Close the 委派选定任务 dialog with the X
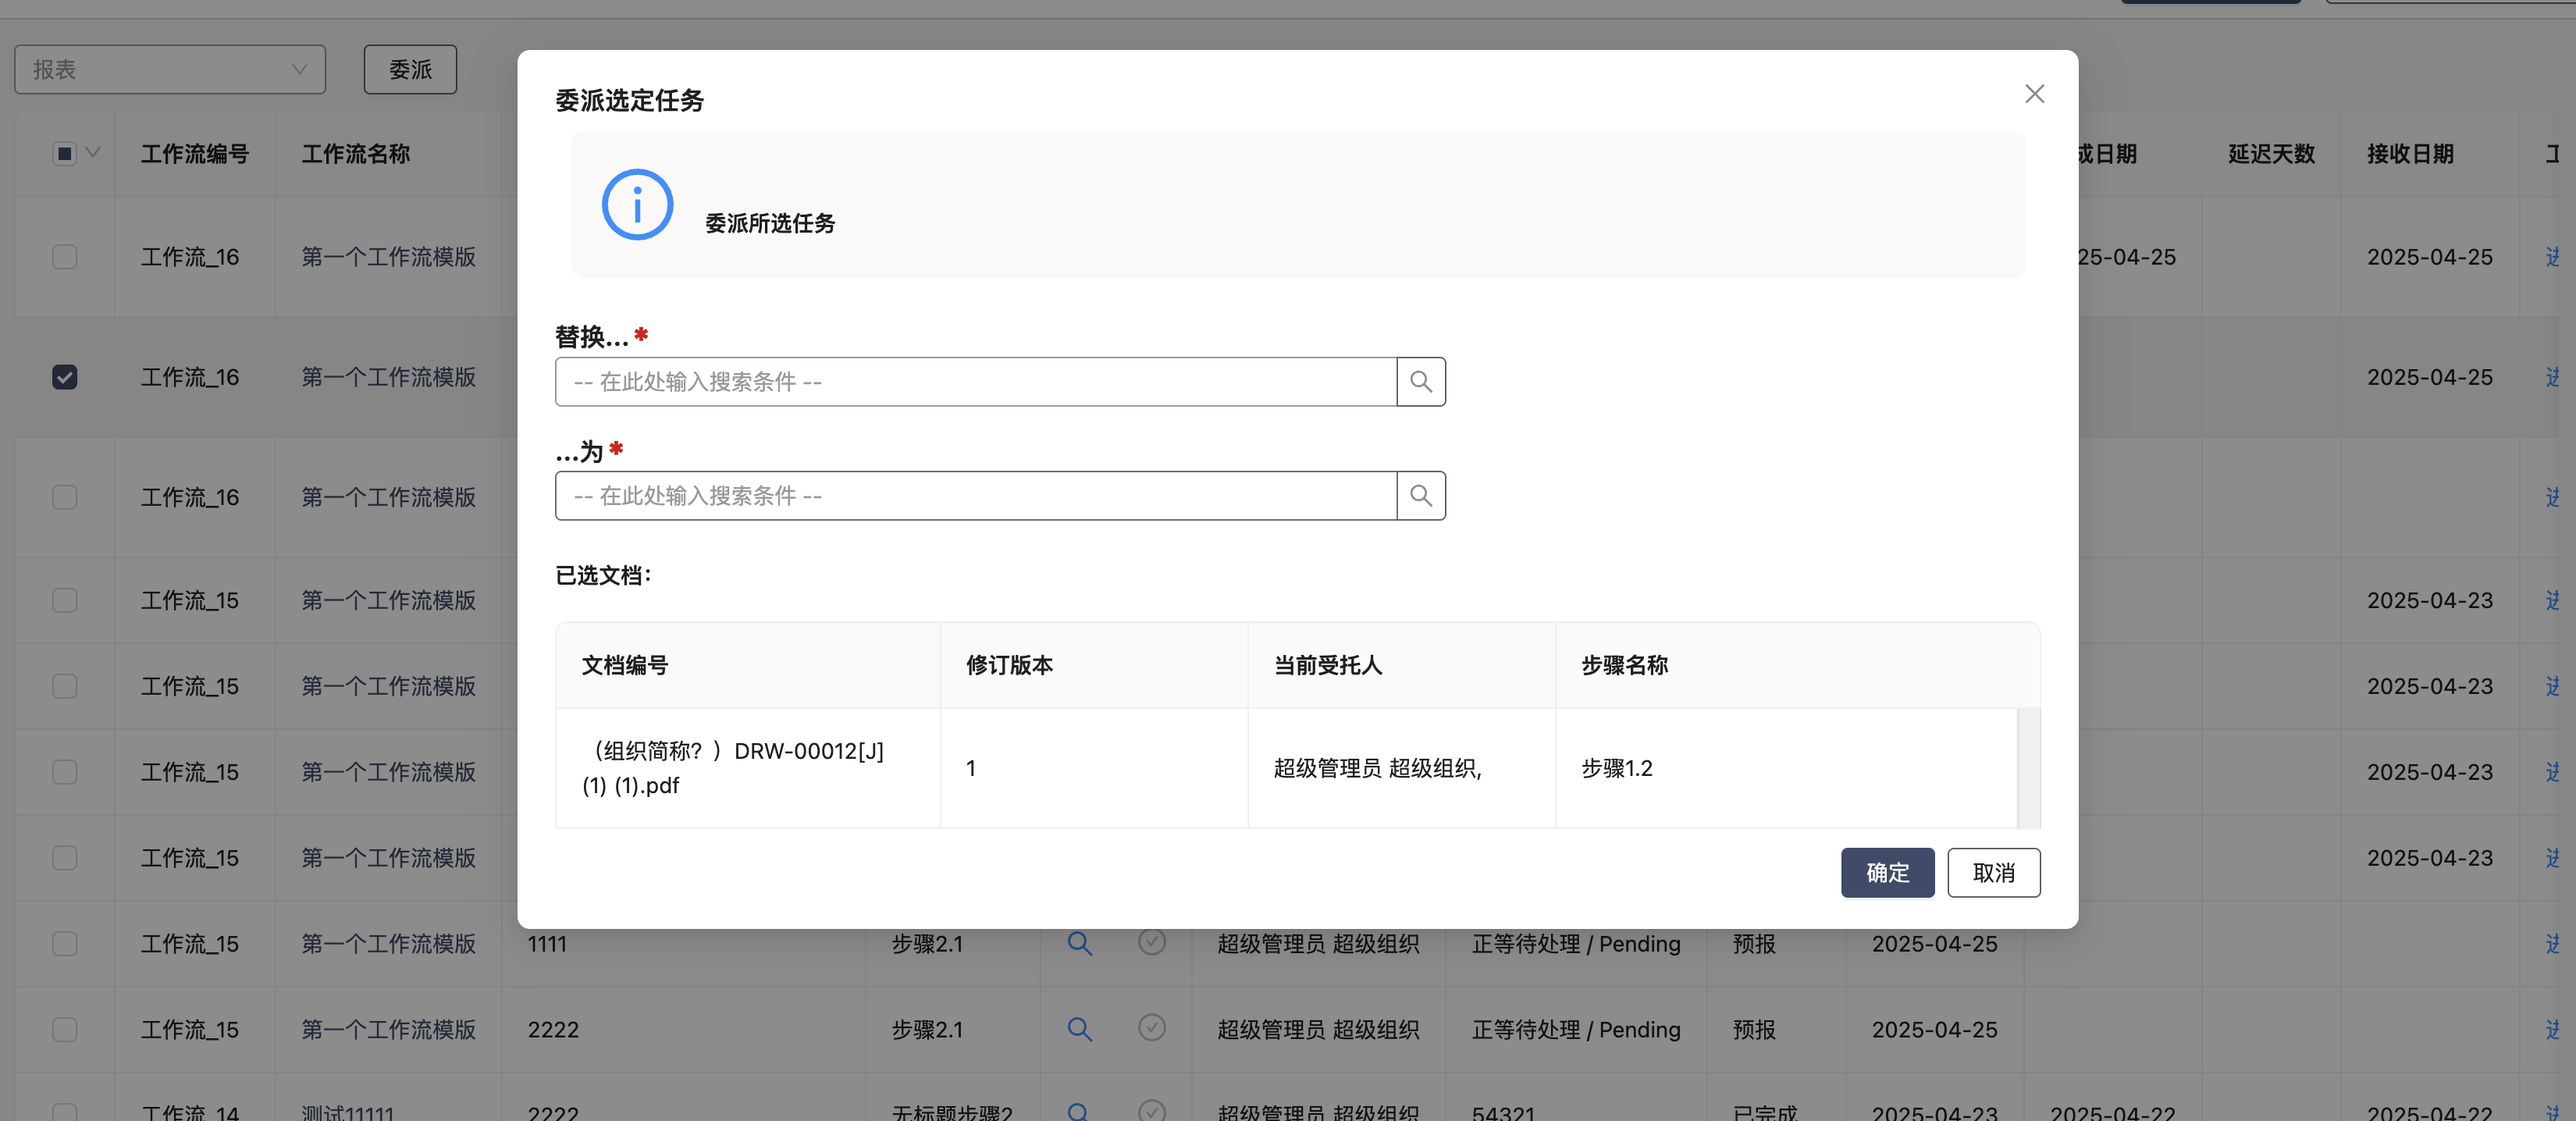The height and width of the screenshot is (1121, 2576). 2034,94
